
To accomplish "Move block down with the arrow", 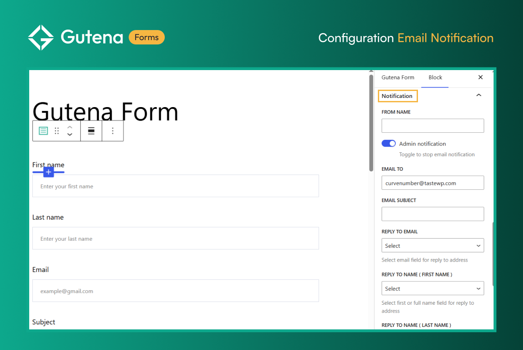I will [x=70, y=135].
